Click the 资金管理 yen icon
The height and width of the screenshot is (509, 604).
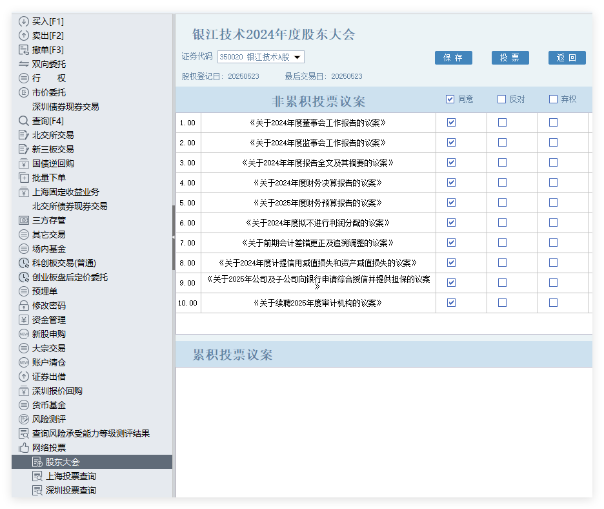(x=24, y=320)
